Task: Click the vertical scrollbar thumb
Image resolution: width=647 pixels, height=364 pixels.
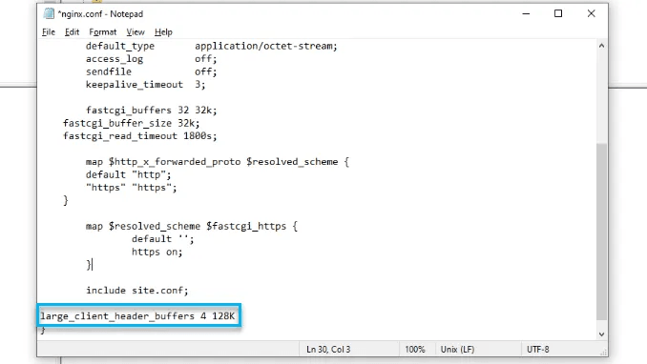Action: click(x=601, y=231)
